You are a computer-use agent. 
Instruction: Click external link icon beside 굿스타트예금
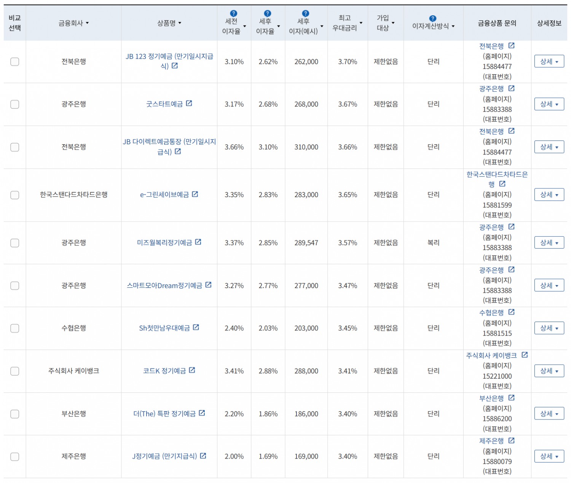click(189, 103)
